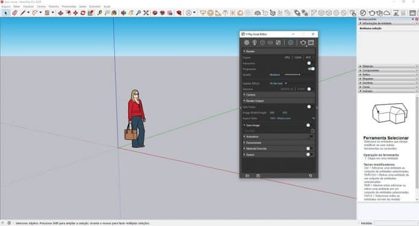
Task: Select RTX render engine
Action: click(x=308, y=57)
